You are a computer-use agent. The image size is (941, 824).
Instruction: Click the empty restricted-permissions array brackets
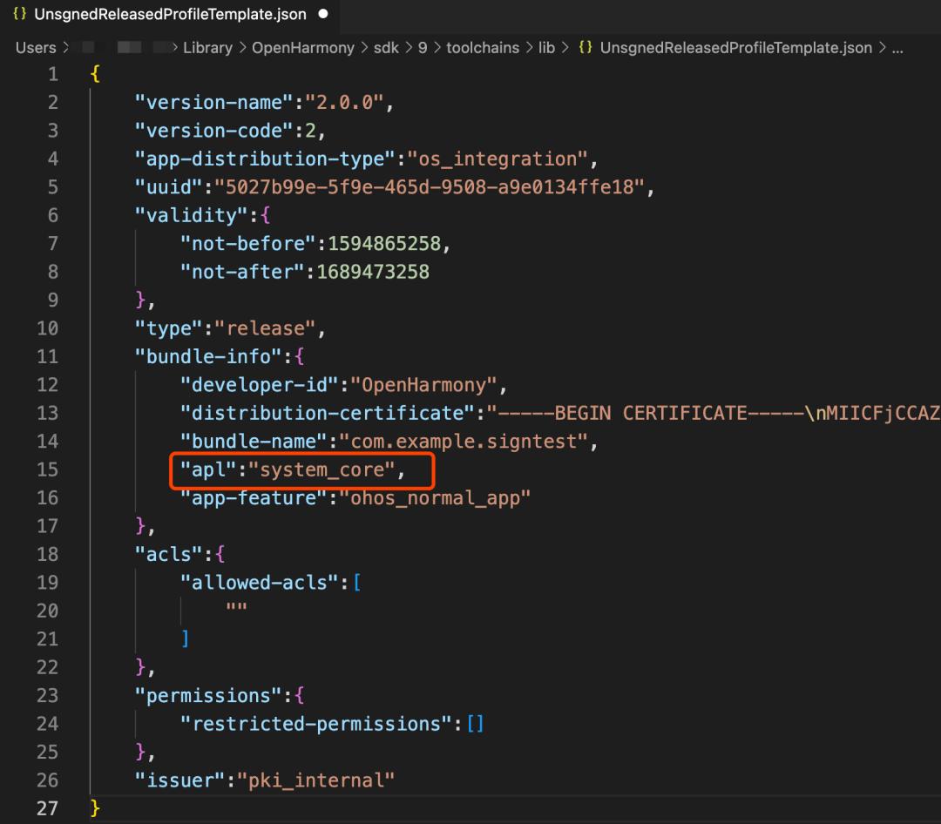(475, 724)
